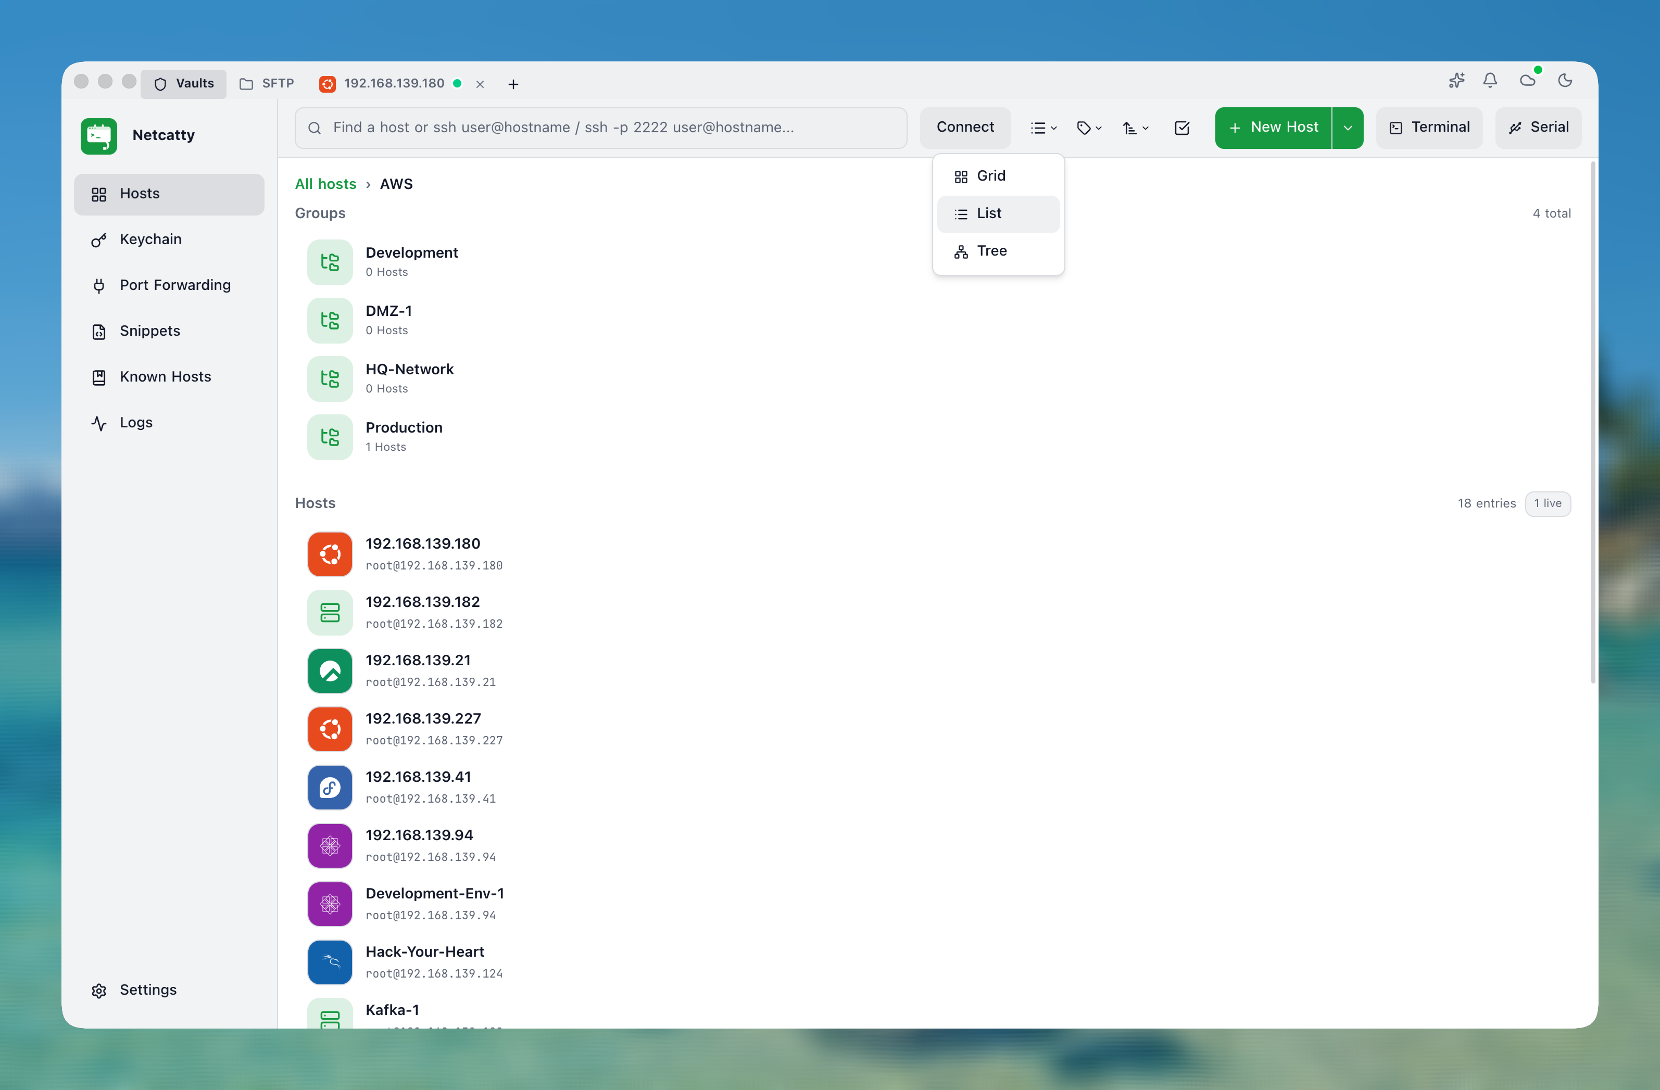The image size is (1660, 1090).
Task: Select the Development group name
Action: point(411,253)
